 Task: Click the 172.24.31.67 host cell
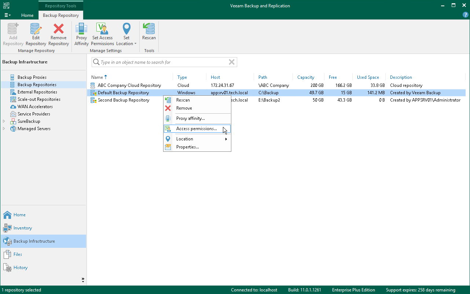pyautogui.click(x=223, y=85)
